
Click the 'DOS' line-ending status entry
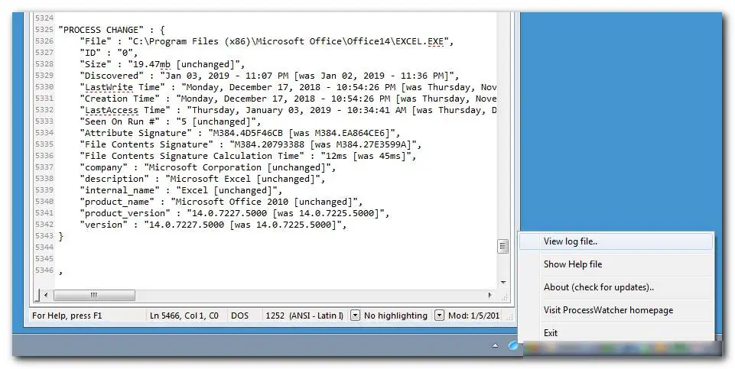tap(239, 316)
